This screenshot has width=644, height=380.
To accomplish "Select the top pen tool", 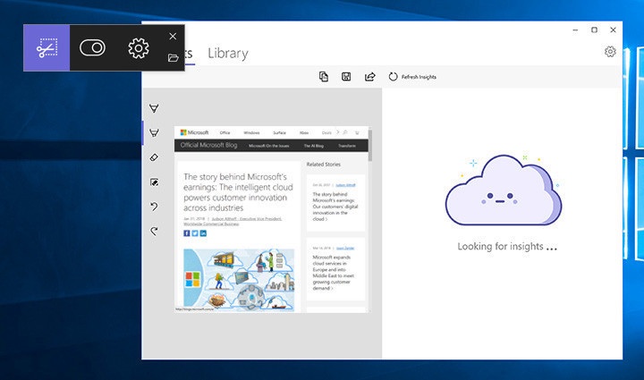I will [x=154, y=108].
